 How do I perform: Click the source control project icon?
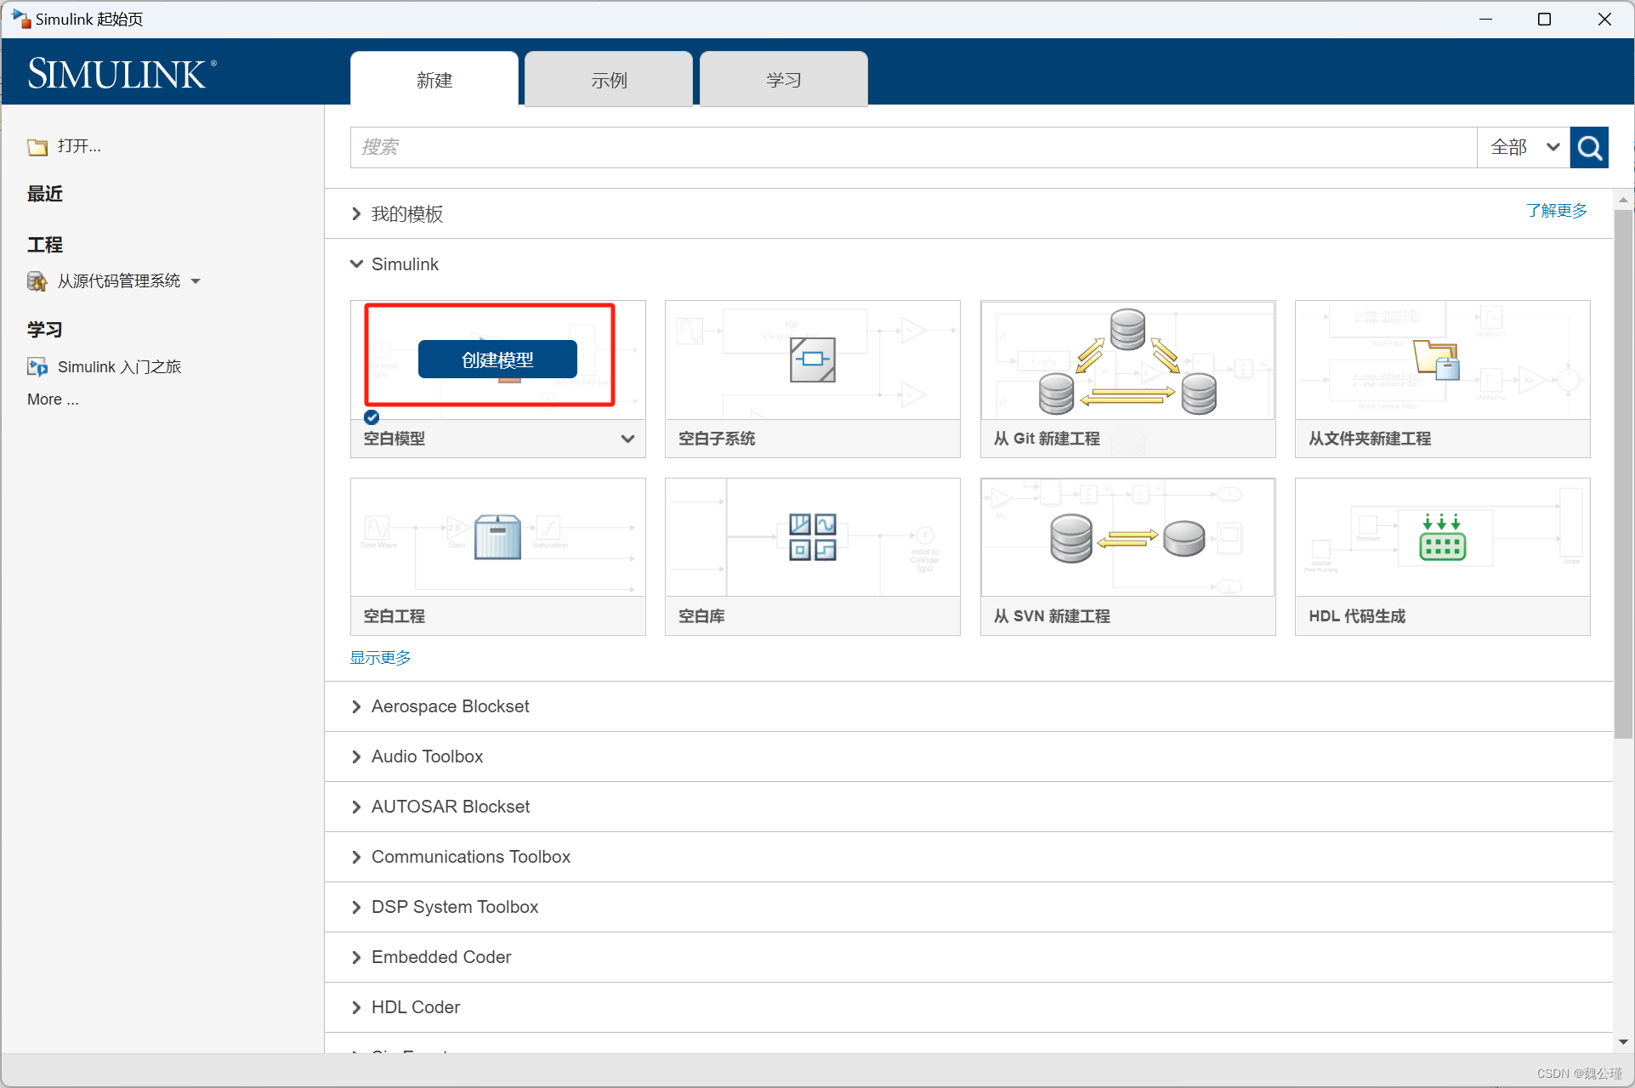37,281
